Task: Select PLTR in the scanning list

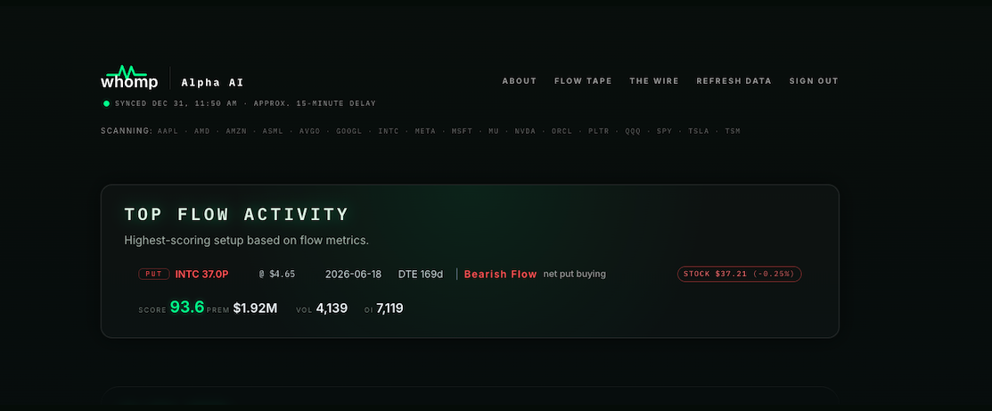Action: [598, 131]
